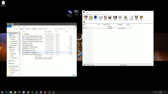Screen dimensions: 168x94
Task: Click the Add button in WinRAR toolbar
Action: [x=86, y=18]
